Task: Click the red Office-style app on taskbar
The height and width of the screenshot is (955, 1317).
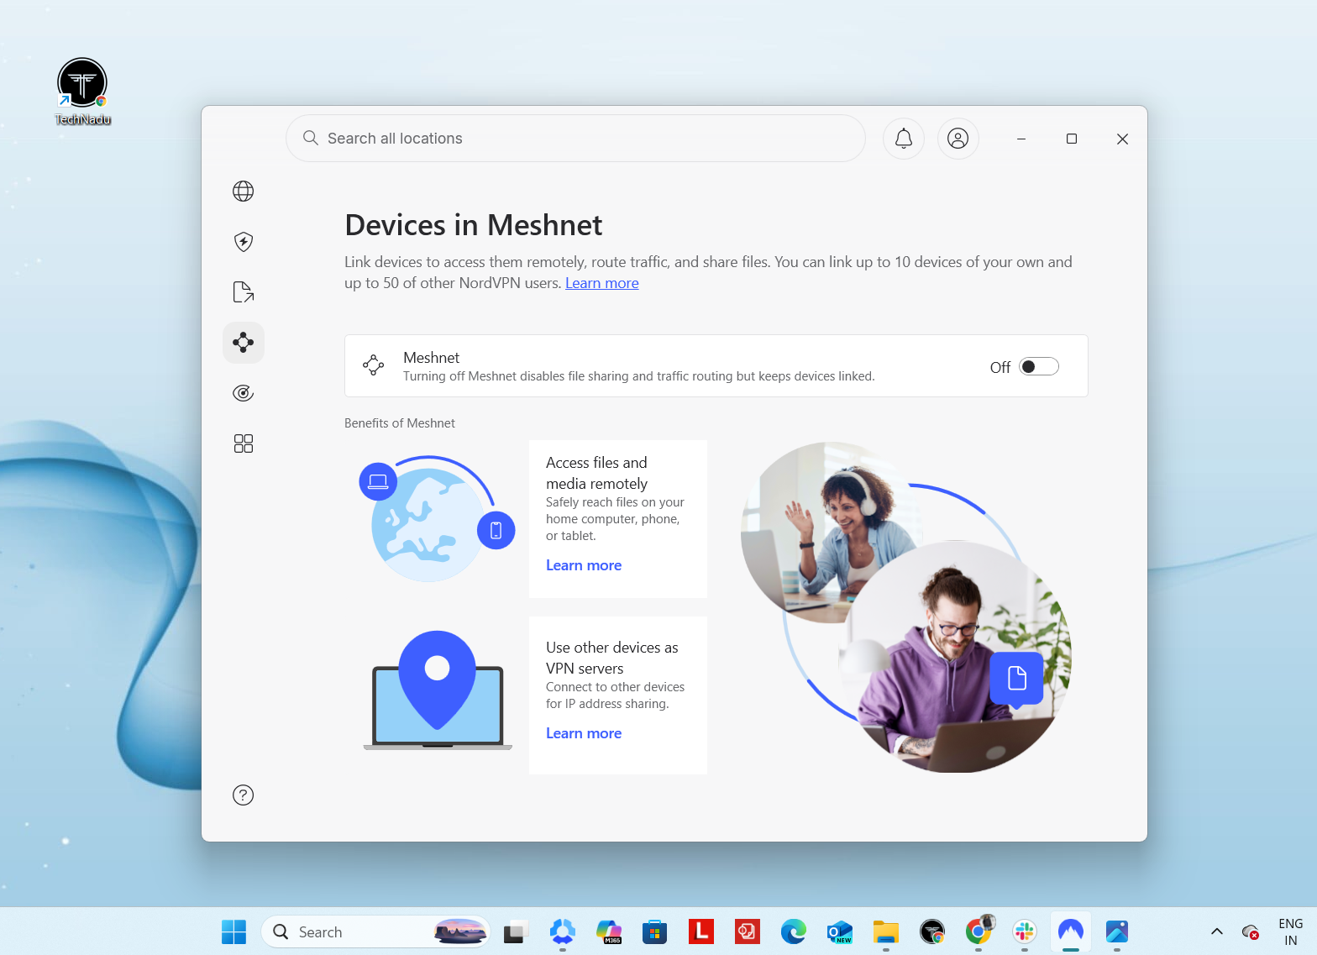Action: click(x=748, y=931)
